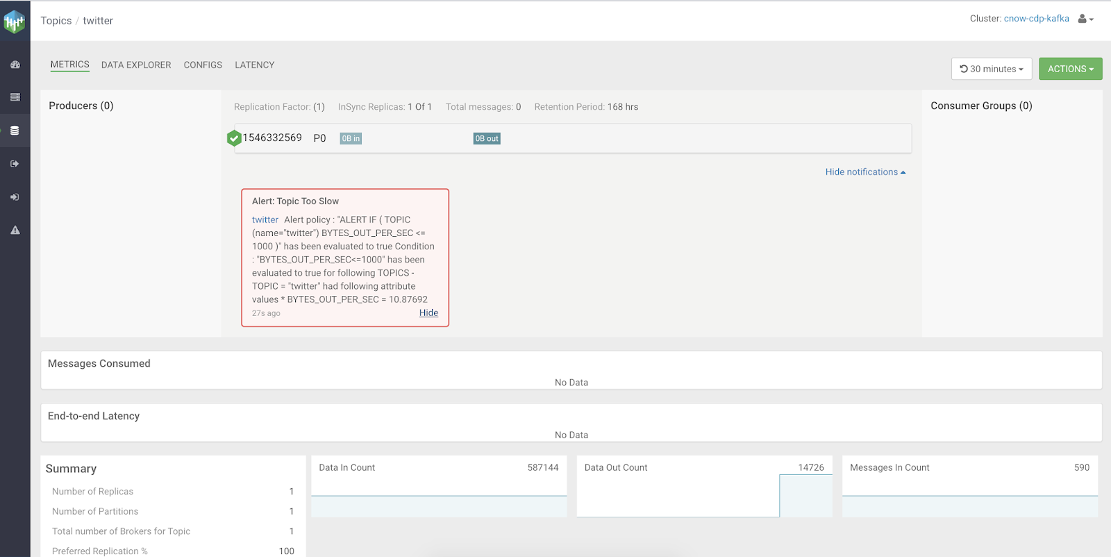Open the twitter link in the alert

click(265, 219)
